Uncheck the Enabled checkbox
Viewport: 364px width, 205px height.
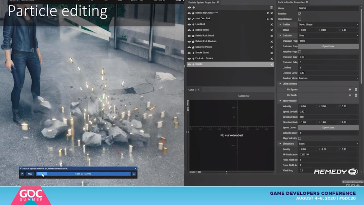point(300,14)
